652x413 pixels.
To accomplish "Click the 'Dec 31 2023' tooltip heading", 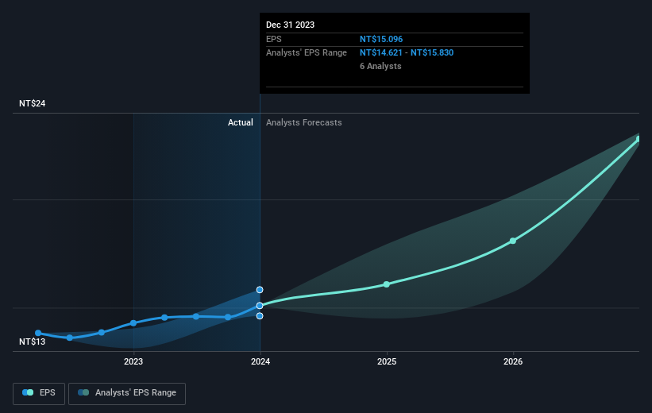I will (290, 25).
